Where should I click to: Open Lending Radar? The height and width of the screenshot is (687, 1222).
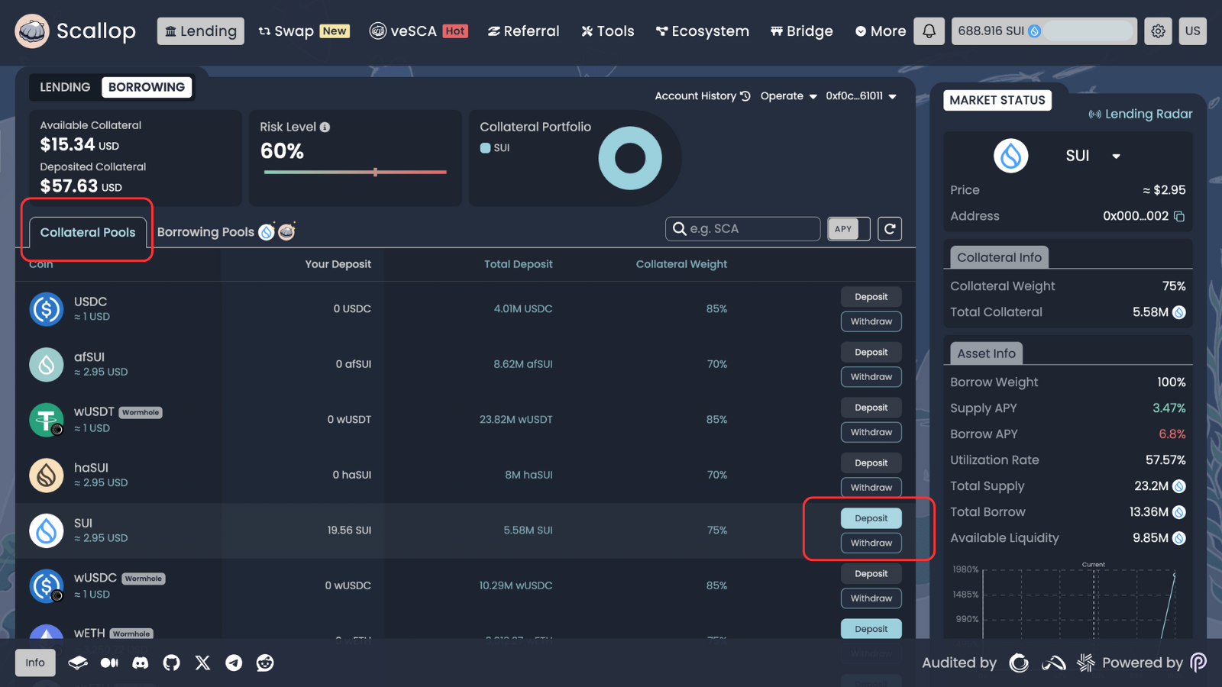[1140, 114]
